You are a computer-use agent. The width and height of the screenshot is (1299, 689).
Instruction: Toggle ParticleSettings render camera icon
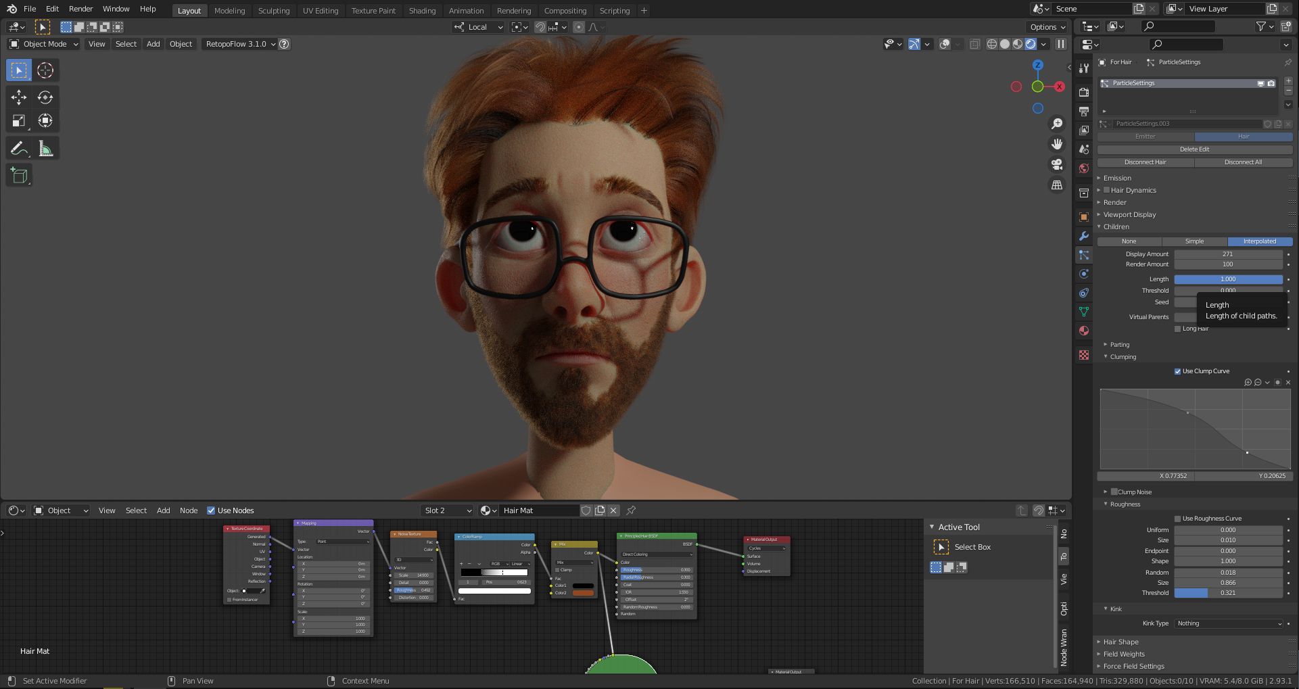[x=1271, y=83]
